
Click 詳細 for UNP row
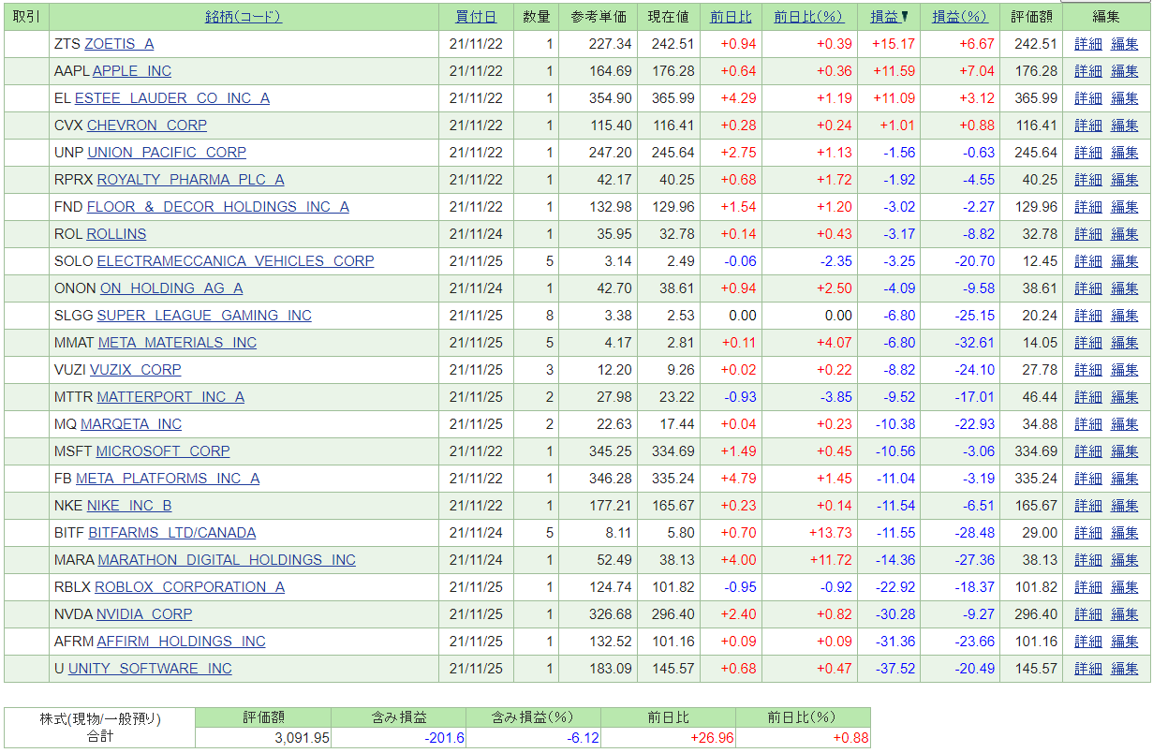[x=1088, y=153]
